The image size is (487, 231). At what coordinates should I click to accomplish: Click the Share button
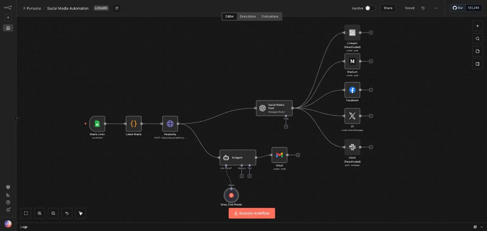pos(388,8)
